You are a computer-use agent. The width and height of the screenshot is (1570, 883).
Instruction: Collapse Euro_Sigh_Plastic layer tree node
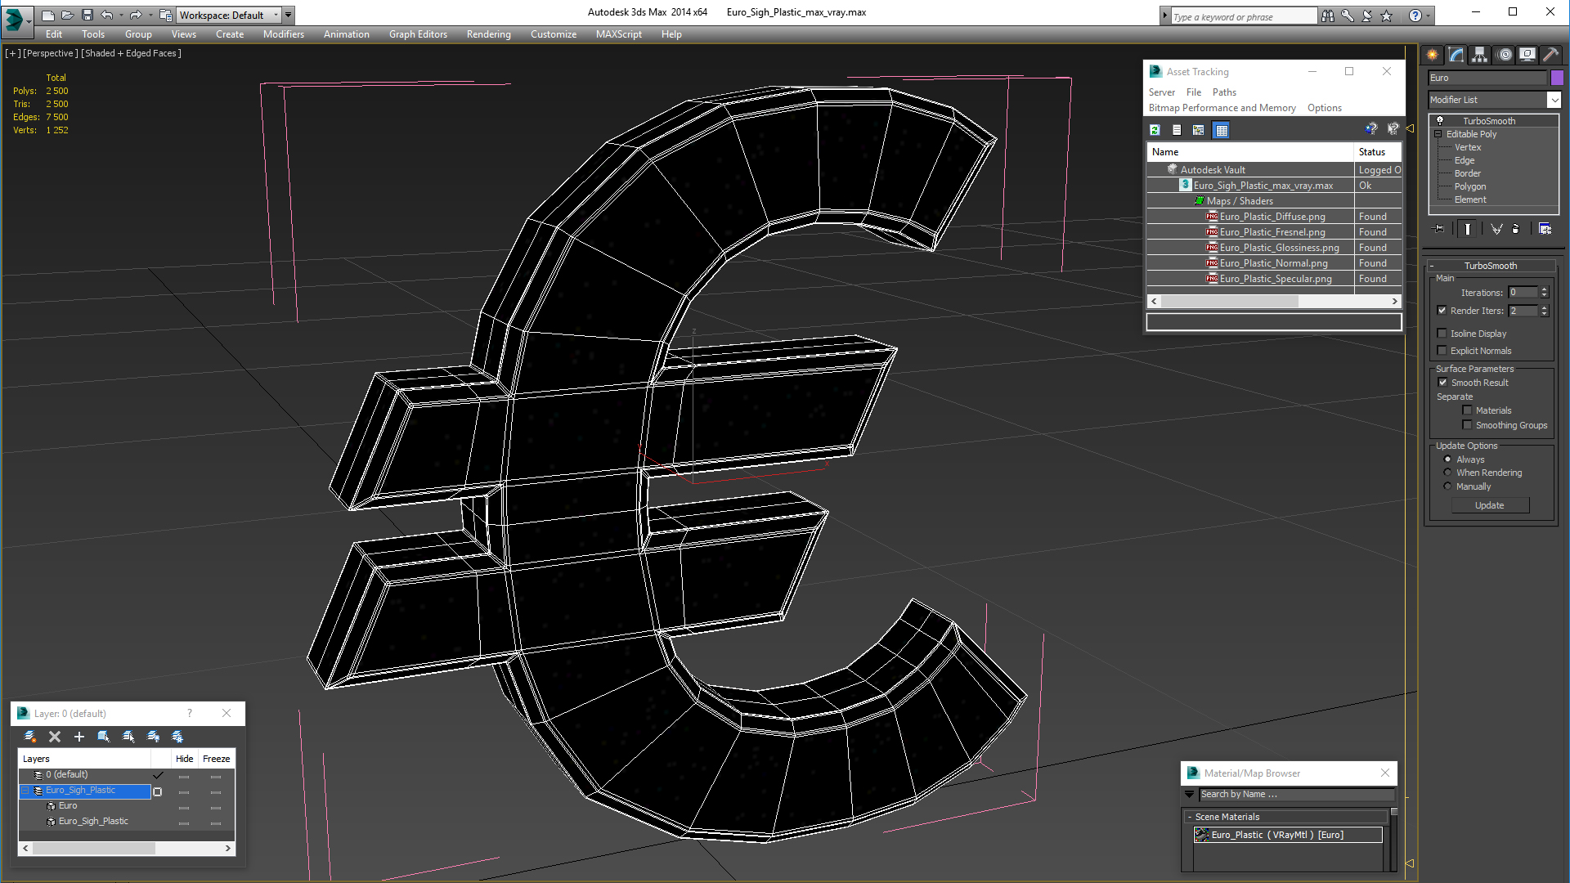point(26,791)
